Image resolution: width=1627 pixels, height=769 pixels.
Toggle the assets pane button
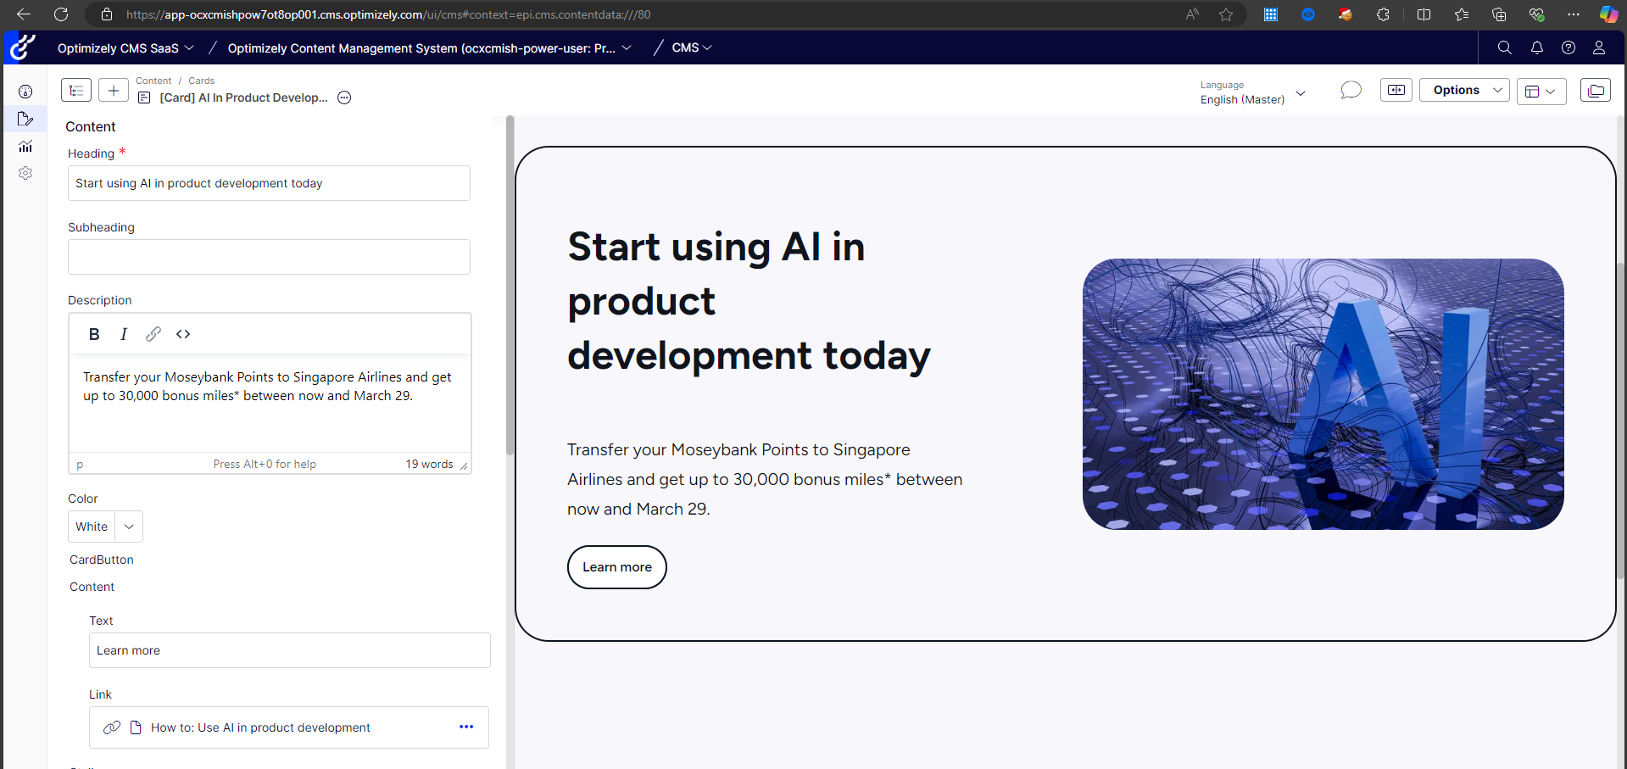1595,91
